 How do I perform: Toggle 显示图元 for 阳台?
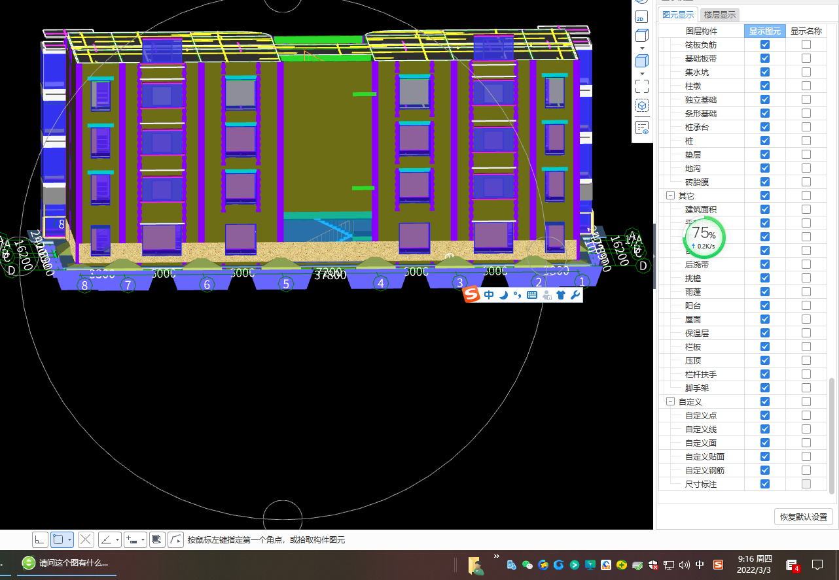(x=765, y=305)
